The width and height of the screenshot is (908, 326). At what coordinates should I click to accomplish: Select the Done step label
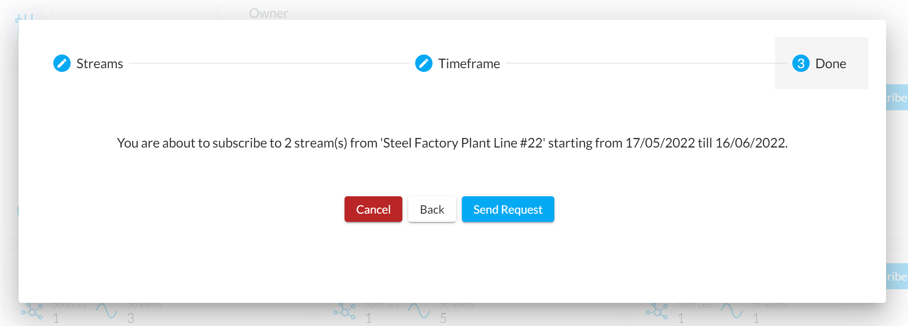pyautogui.click(x=831, y=64)
